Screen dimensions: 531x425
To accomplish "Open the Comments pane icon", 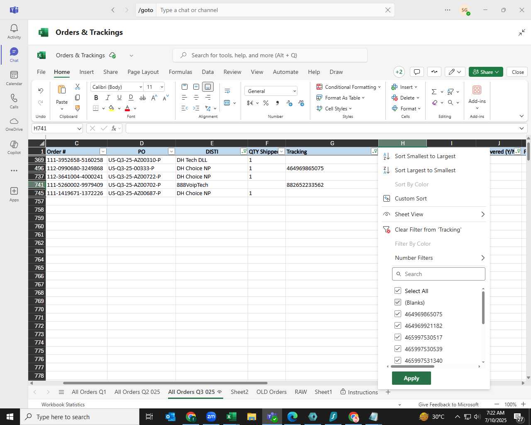I will [x=417, y=72].
